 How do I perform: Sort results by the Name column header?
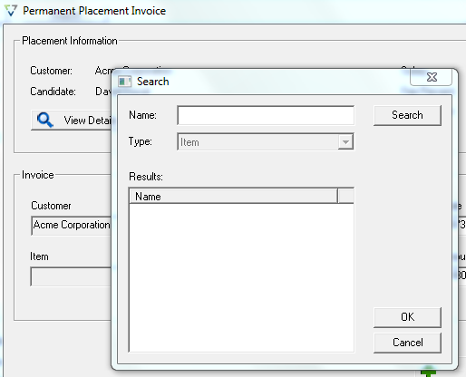(233, 197)
